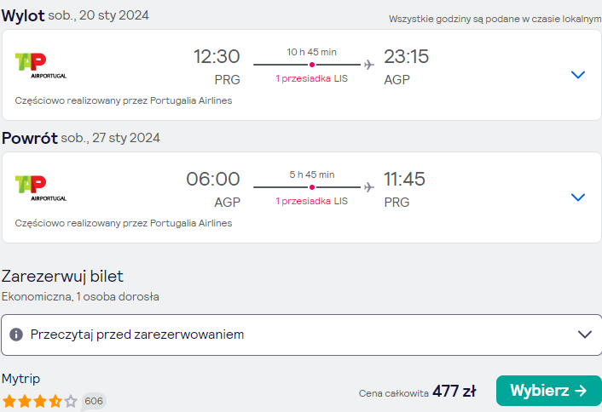Click TAP Air Portugal logo on outbound flight
Screen dimensions: 602x412
tap(41, 66)
